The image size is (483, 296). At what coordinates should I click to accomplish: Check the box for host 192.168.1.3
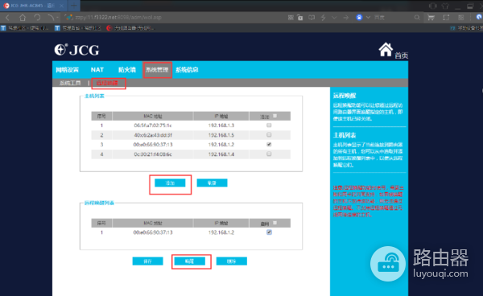[x=269, y=125]
